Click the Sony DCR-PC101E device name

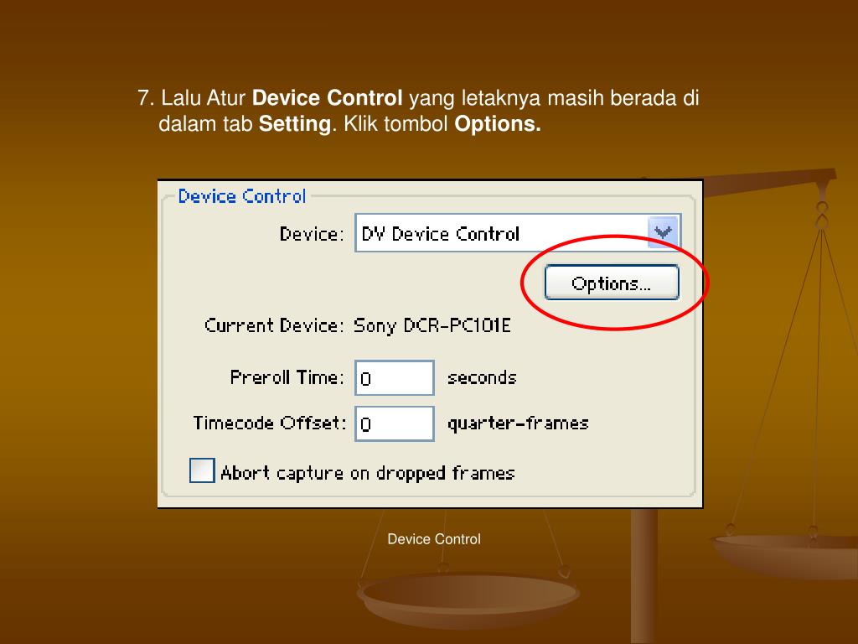(x=432, y=326)
